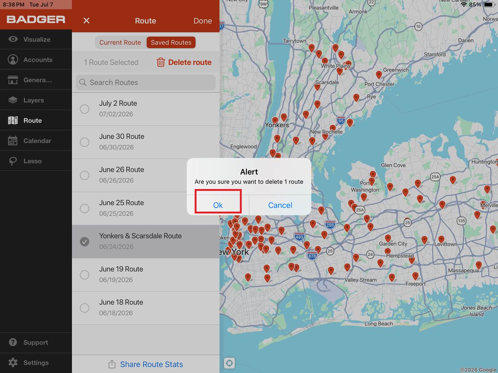Click the Share Route Stats link

click(x=152, y=364)
